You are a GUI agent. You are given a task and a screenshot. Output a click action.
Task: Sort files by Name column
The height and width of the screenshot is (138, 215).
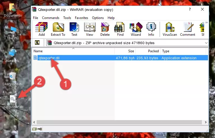click(x=73, y=51)
